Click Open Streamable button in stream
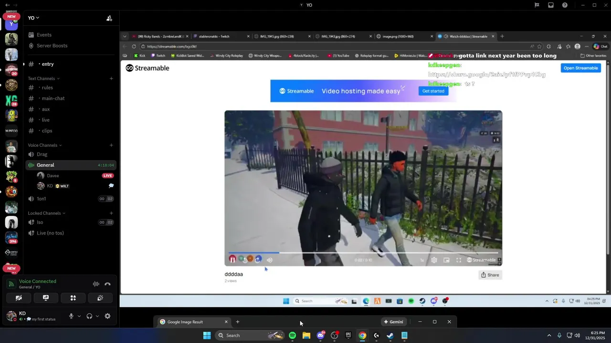Image resolution: width=611 pixels, height=343 pixels. point(580,68)
